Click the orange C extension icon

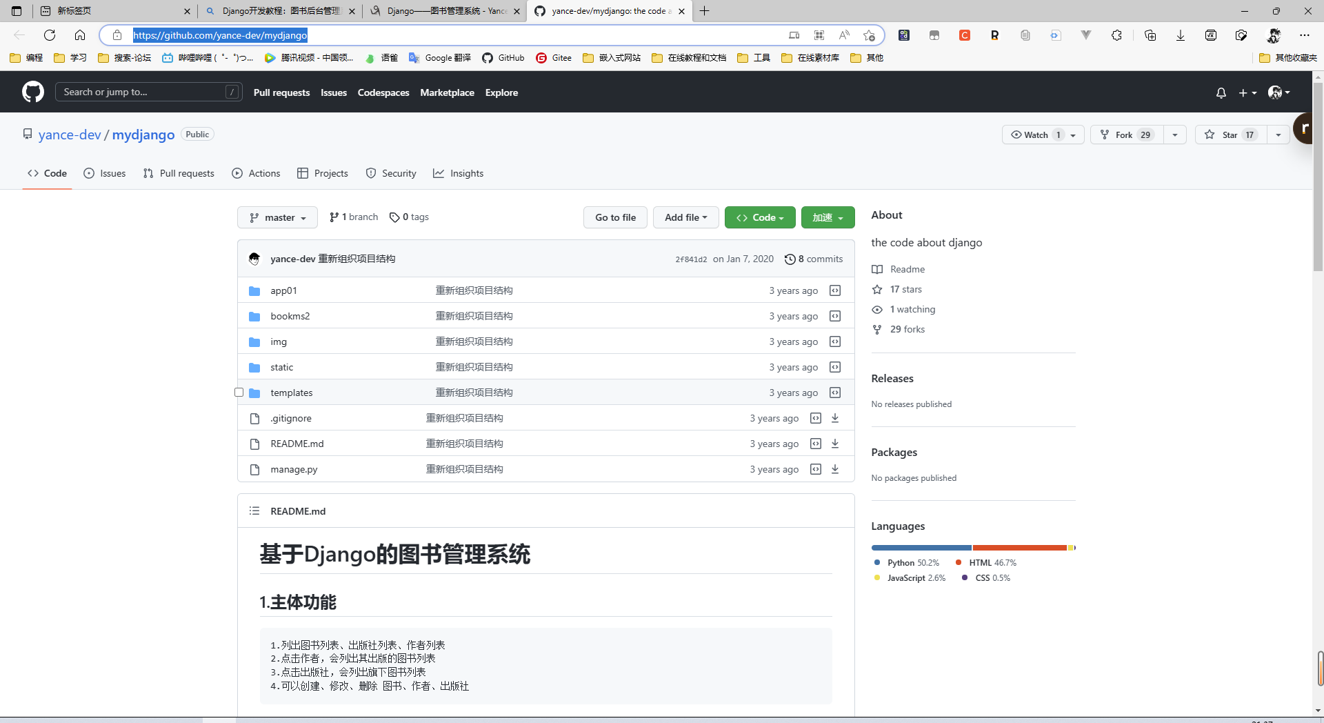(x=965, y=35)
